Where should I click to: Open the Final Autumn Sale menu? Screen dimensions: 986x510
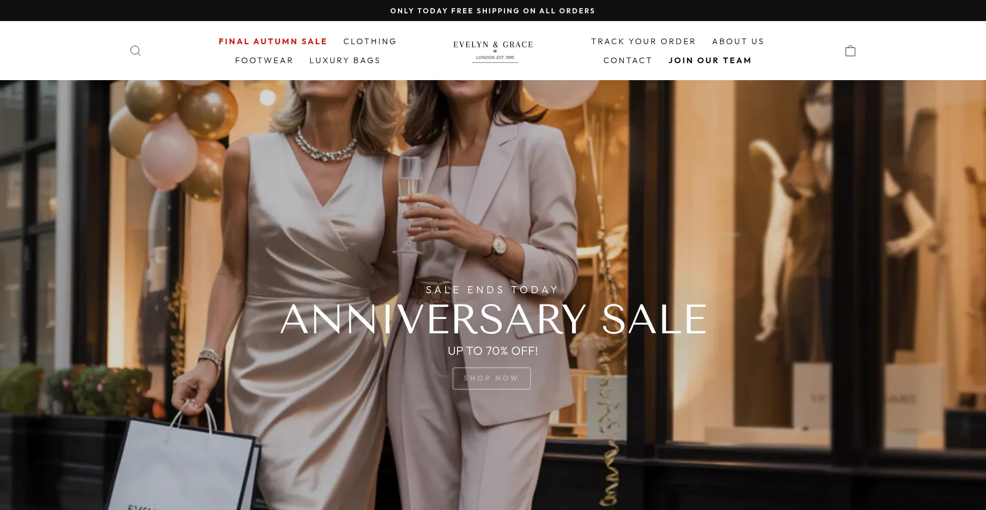273,42
